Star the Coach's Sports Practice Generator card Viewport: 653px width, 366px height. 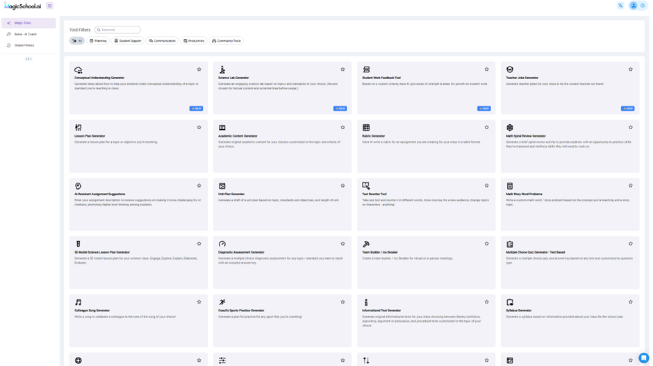point(342,302)
